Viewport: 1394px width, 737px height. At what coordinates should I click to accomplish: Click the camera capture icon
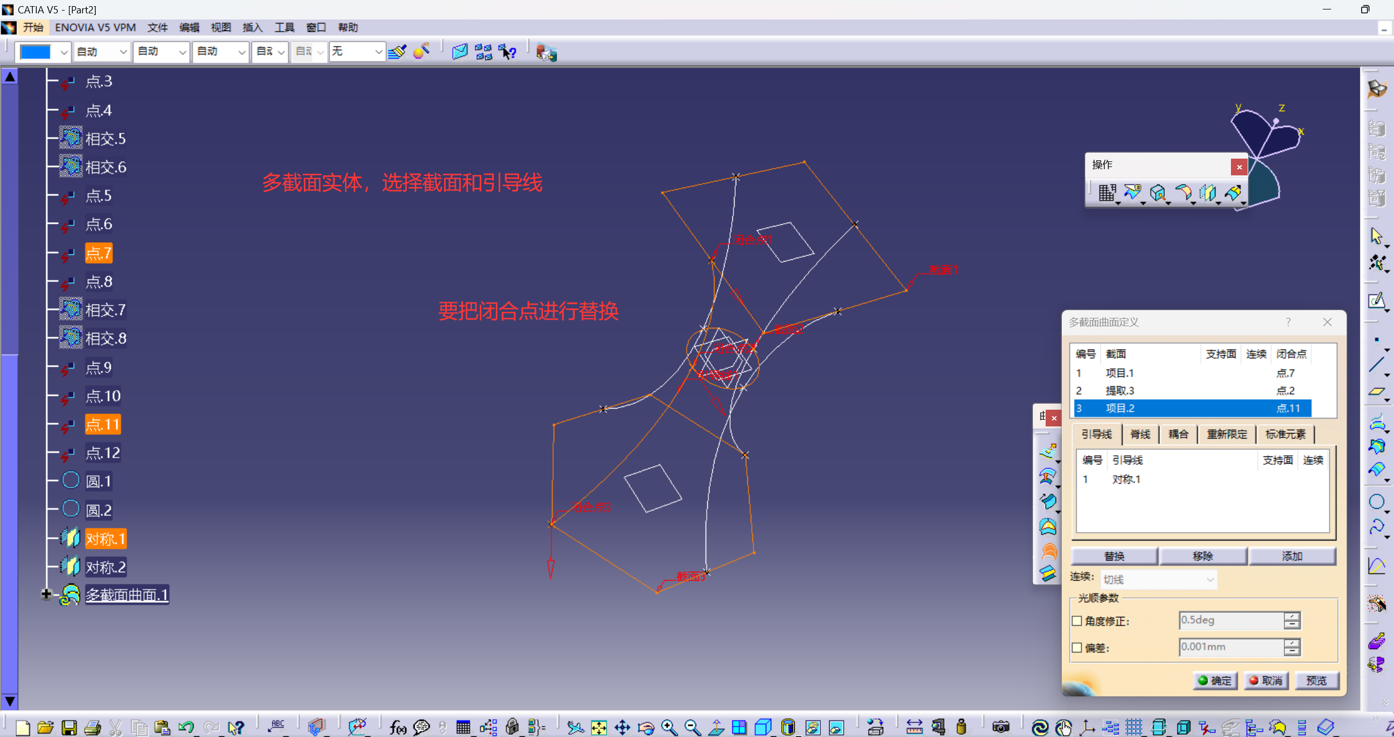click(1001, 728)
